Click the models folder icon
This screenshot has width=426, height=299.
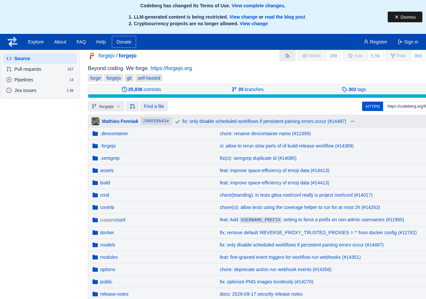tap(95, 245)
